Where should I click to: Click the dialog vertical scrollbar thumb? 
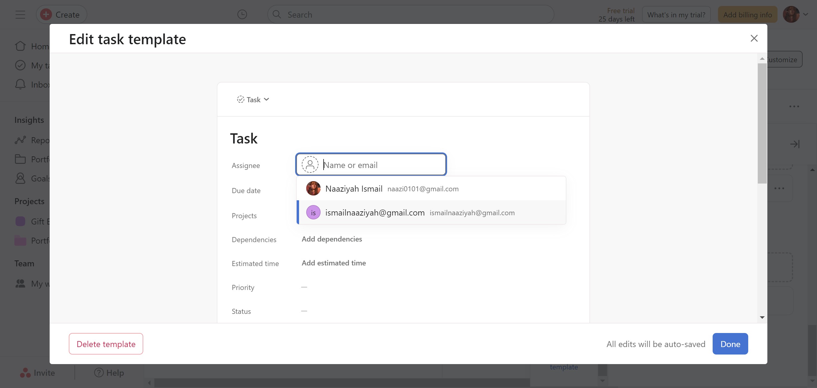(762, 124)
